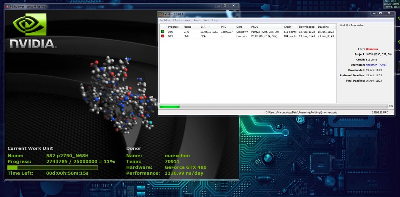
Task: Click the green status icon of GPU client
Action: (162, 32)
